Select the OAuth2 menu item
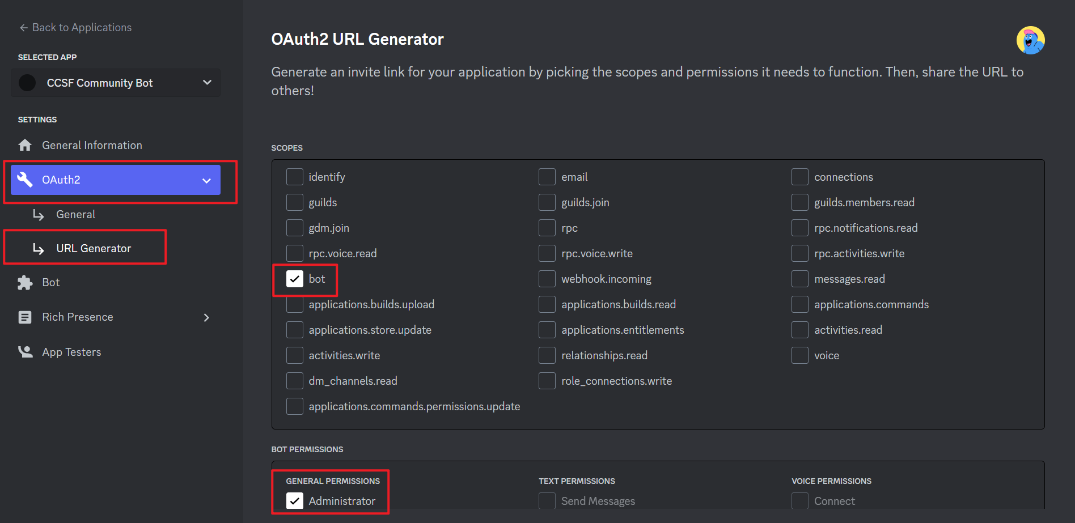1075x523 pixels. (x=116, y=180)
